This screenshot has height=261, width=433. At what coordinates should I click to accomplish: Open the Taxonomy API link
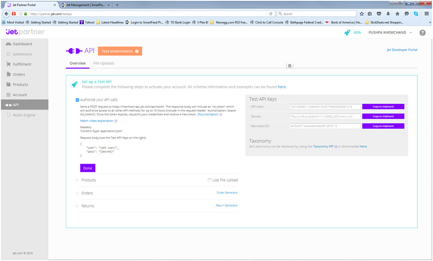pyautogui.click(x=323, y=147)
